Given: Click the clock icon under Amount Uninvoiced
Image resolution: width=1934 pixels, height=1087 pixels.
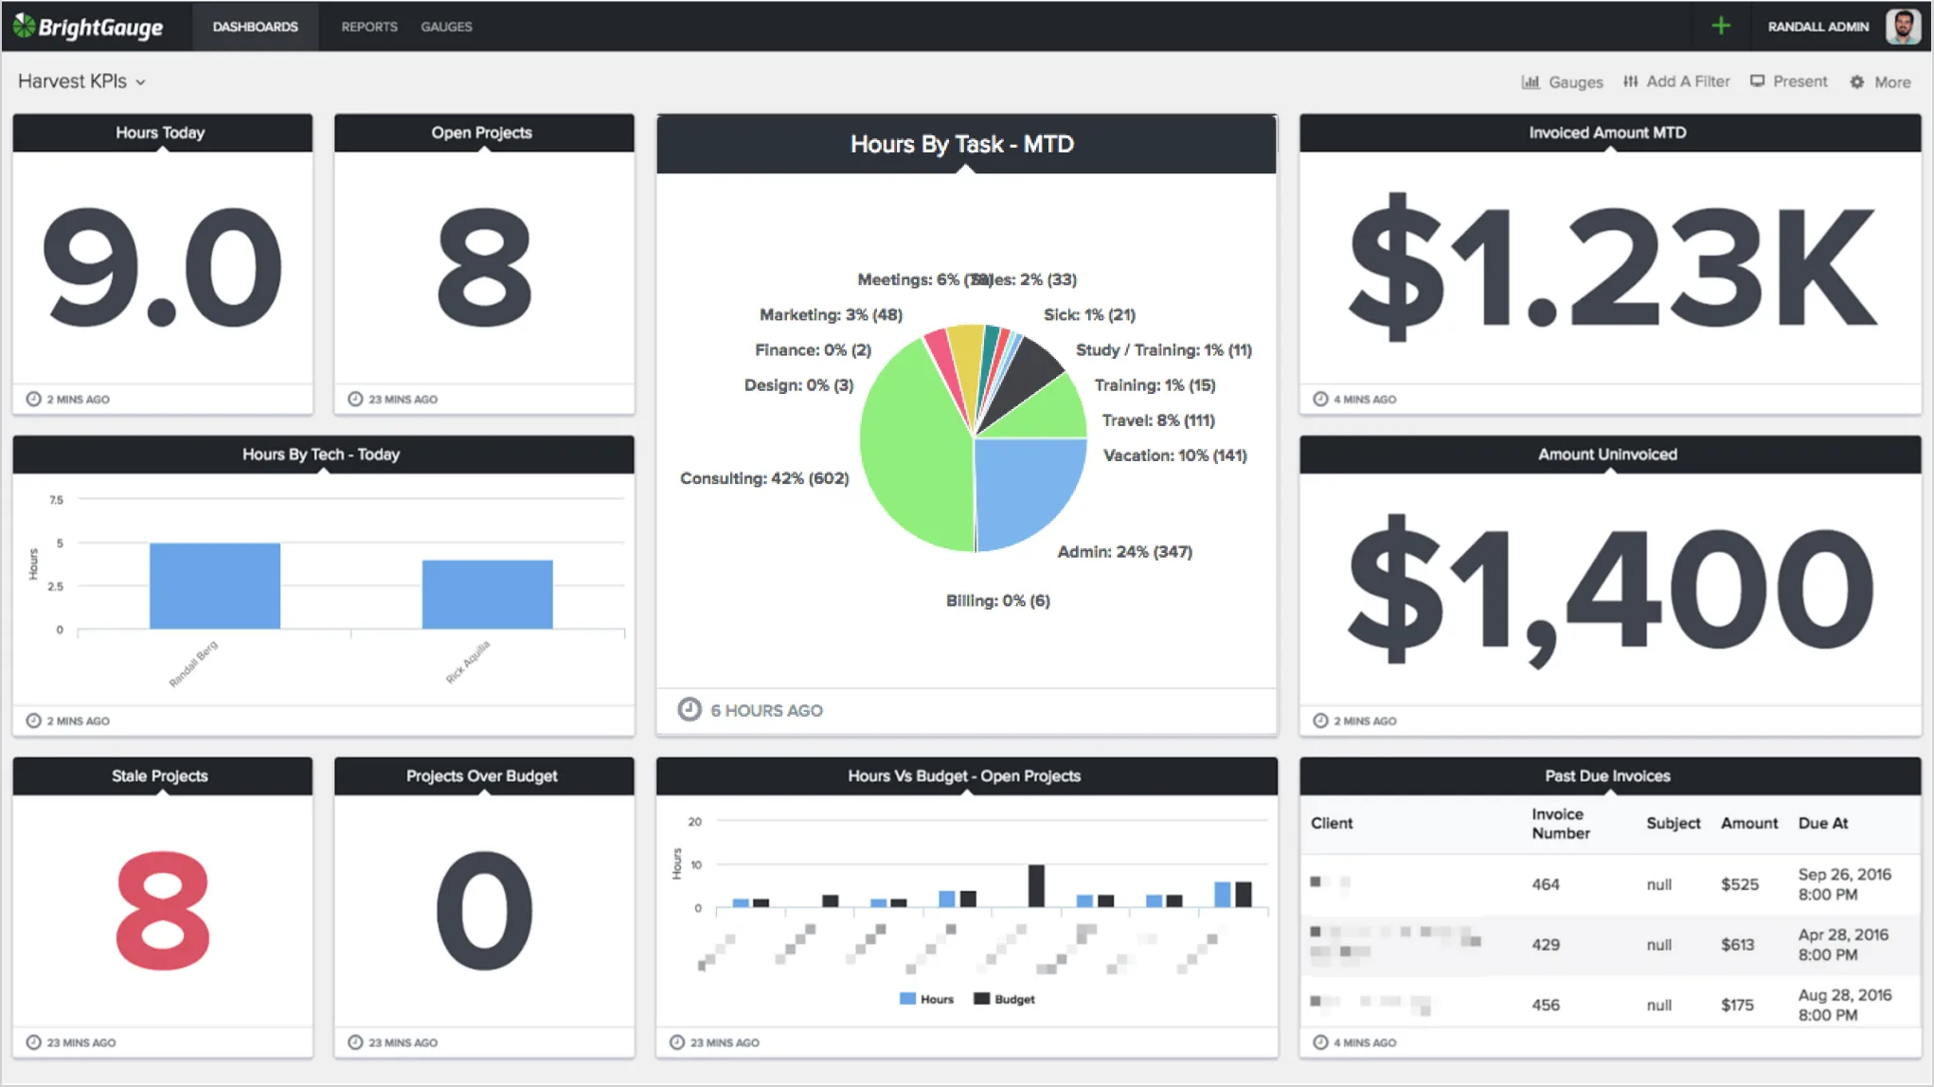Looking at the screenshot, I should pos(1320,721).
